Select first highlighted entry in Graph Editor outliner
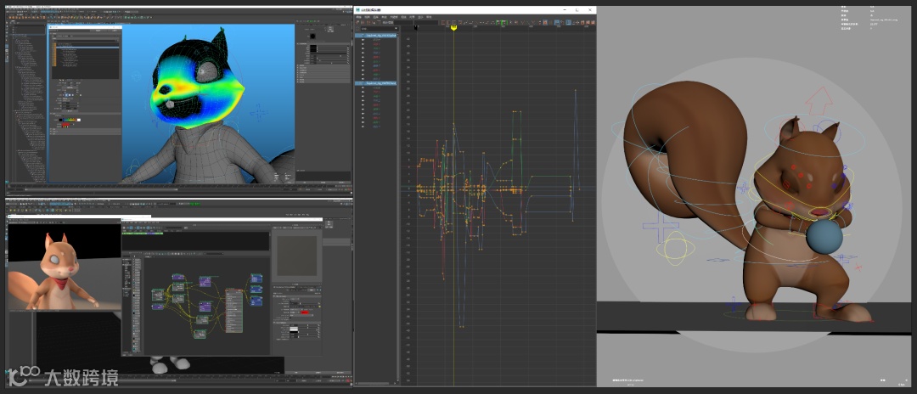This screenshot has height=394, width=917. pyautogui.click(x=377, y=37)
